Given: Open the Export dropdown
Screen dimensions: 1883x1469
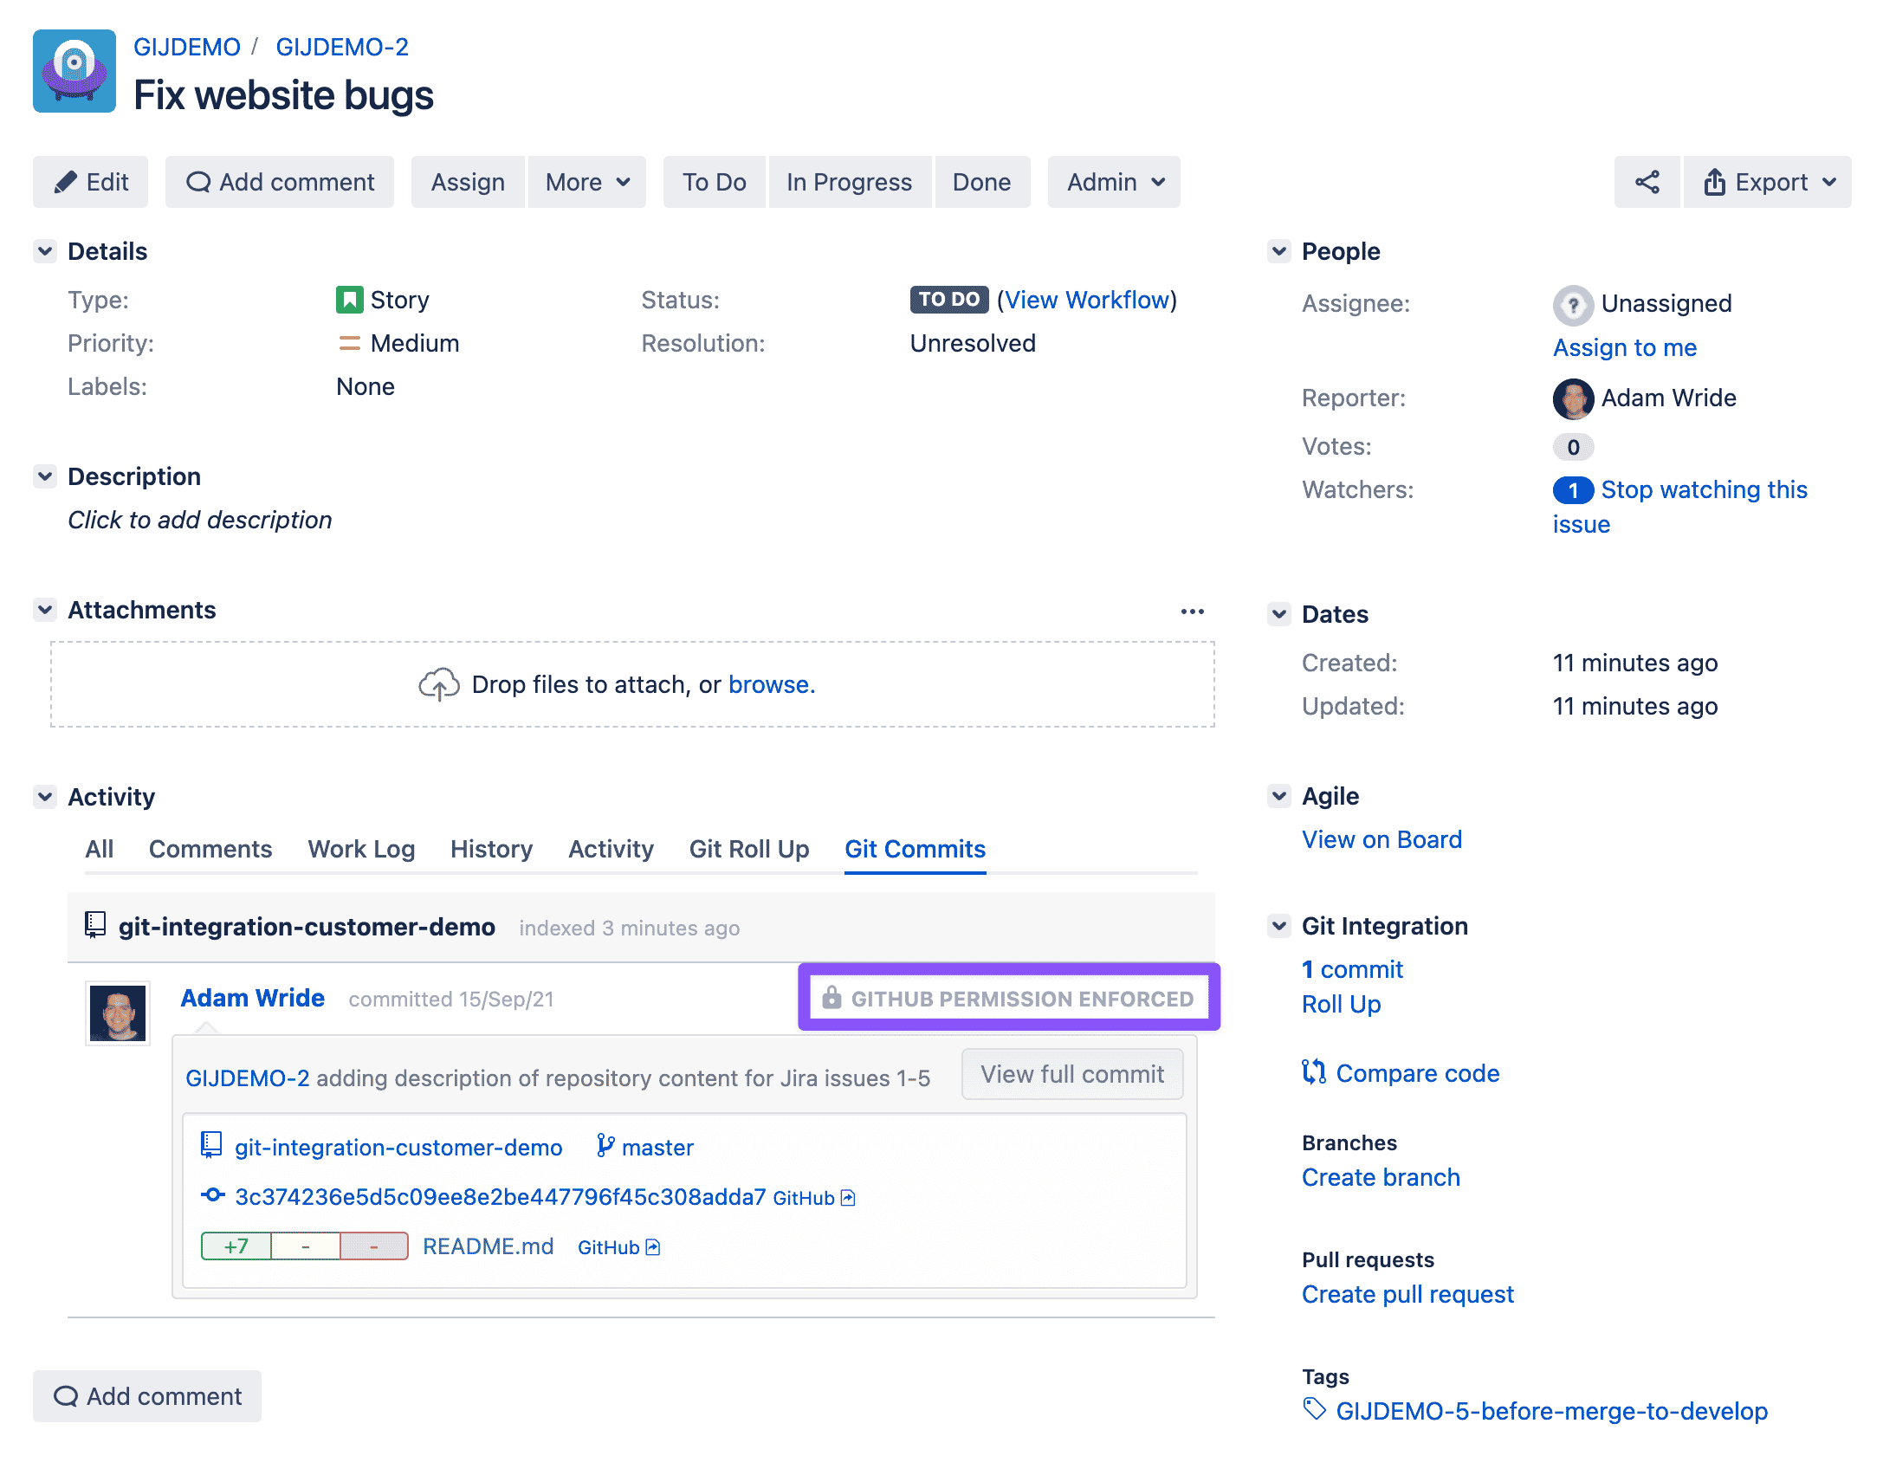Looking at the screenshot, I should pyautogui.click(x=1767, y=182).
